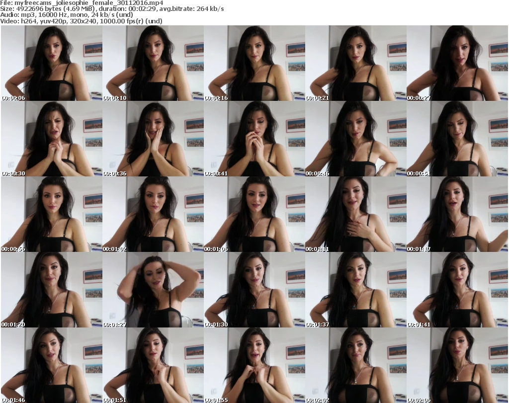Click the Audio mp3 info line
This screenshot has height=403, width=509.
tap(67, 15)
